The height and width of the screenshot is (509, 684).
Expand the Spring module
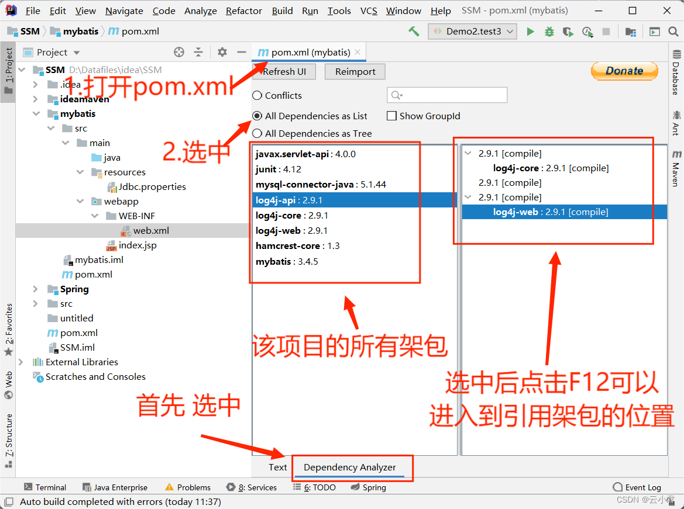pyautogui.click(x=35, y=289)
